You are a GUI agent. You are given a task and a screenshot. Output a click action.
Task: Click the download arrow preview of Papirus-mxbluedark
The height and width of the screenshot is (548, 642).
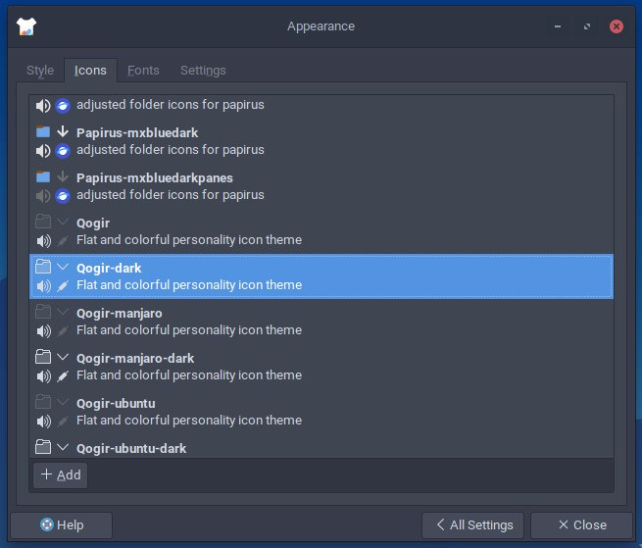tap(63, 131)
